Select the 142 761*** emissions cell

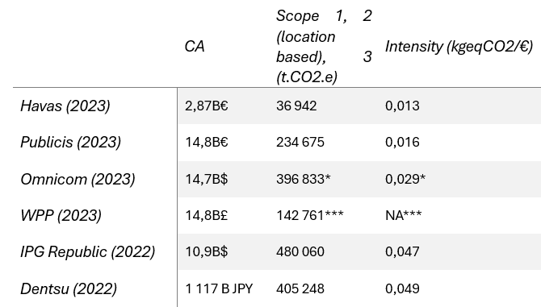[310, 216]
